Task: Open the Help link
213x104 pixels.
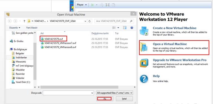Action: 156,76
